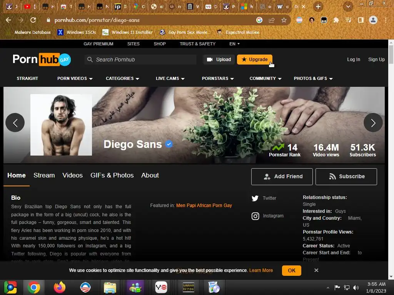Screen dimensions: 394x295
Task: Open the Chrome profile avatar
Action: pyautogui.click(x=373, y=20)
